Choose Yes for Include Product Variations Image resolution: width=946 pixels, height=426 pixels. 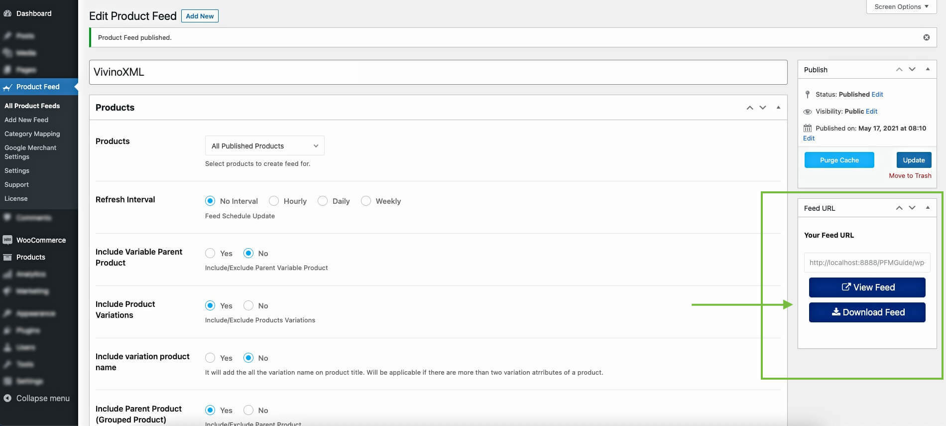coord(210,305)
